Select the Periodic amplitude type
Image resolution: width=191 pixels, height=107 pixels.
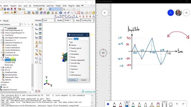point(73,51)
